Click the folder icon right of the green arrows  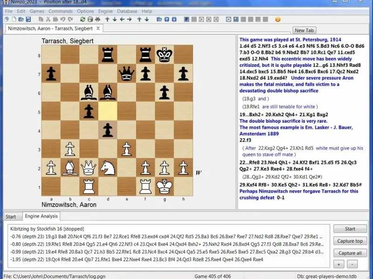point(159,20)
